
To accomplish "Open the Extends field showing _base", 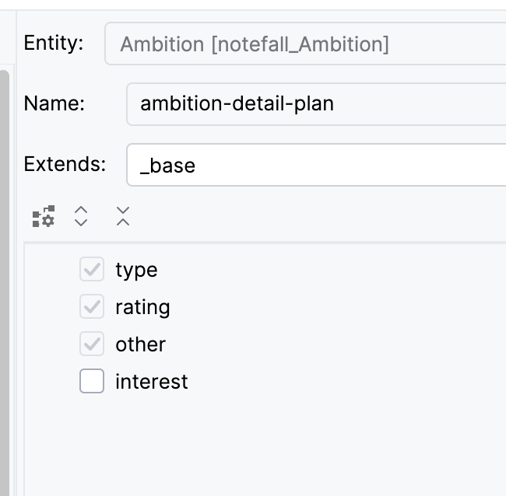I will [316, 165].
